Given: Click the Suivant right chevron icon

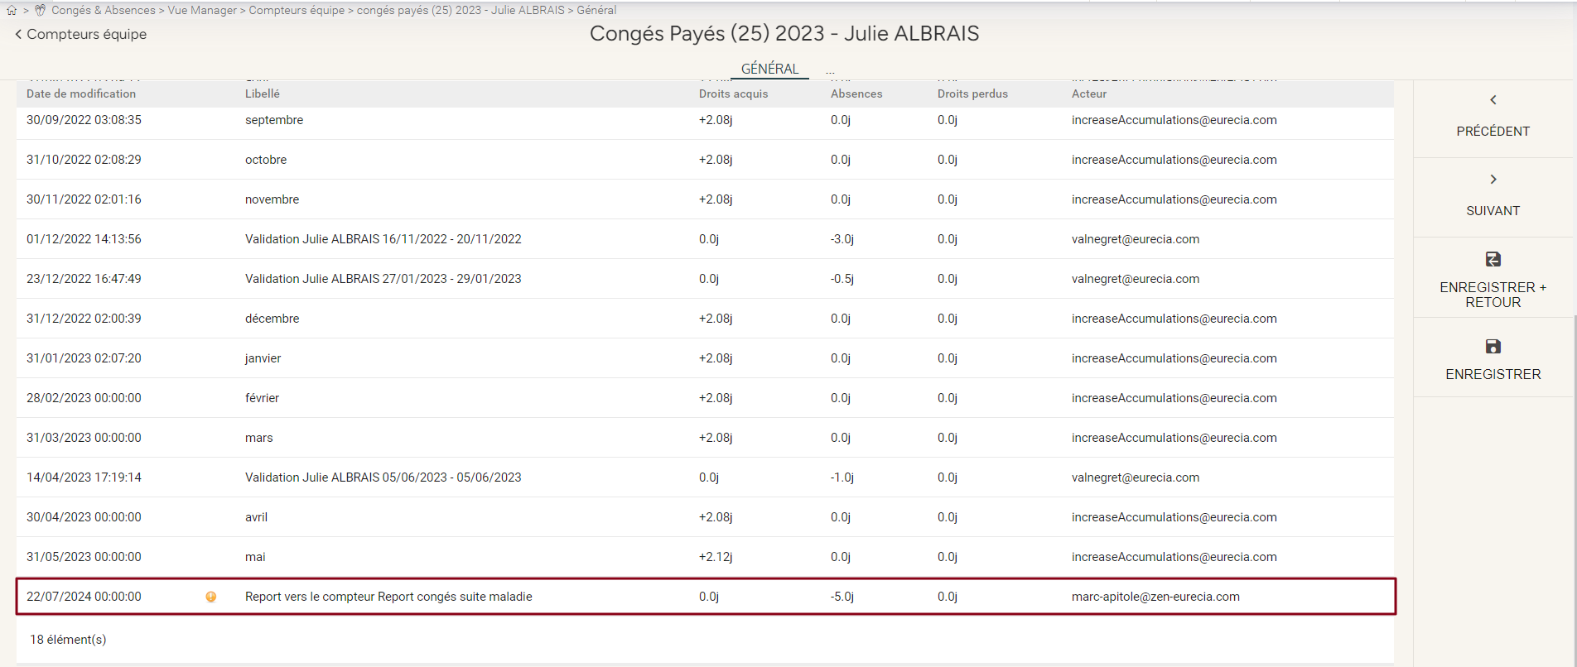Looking at the screenshot, I should (x=1493, y=180).
